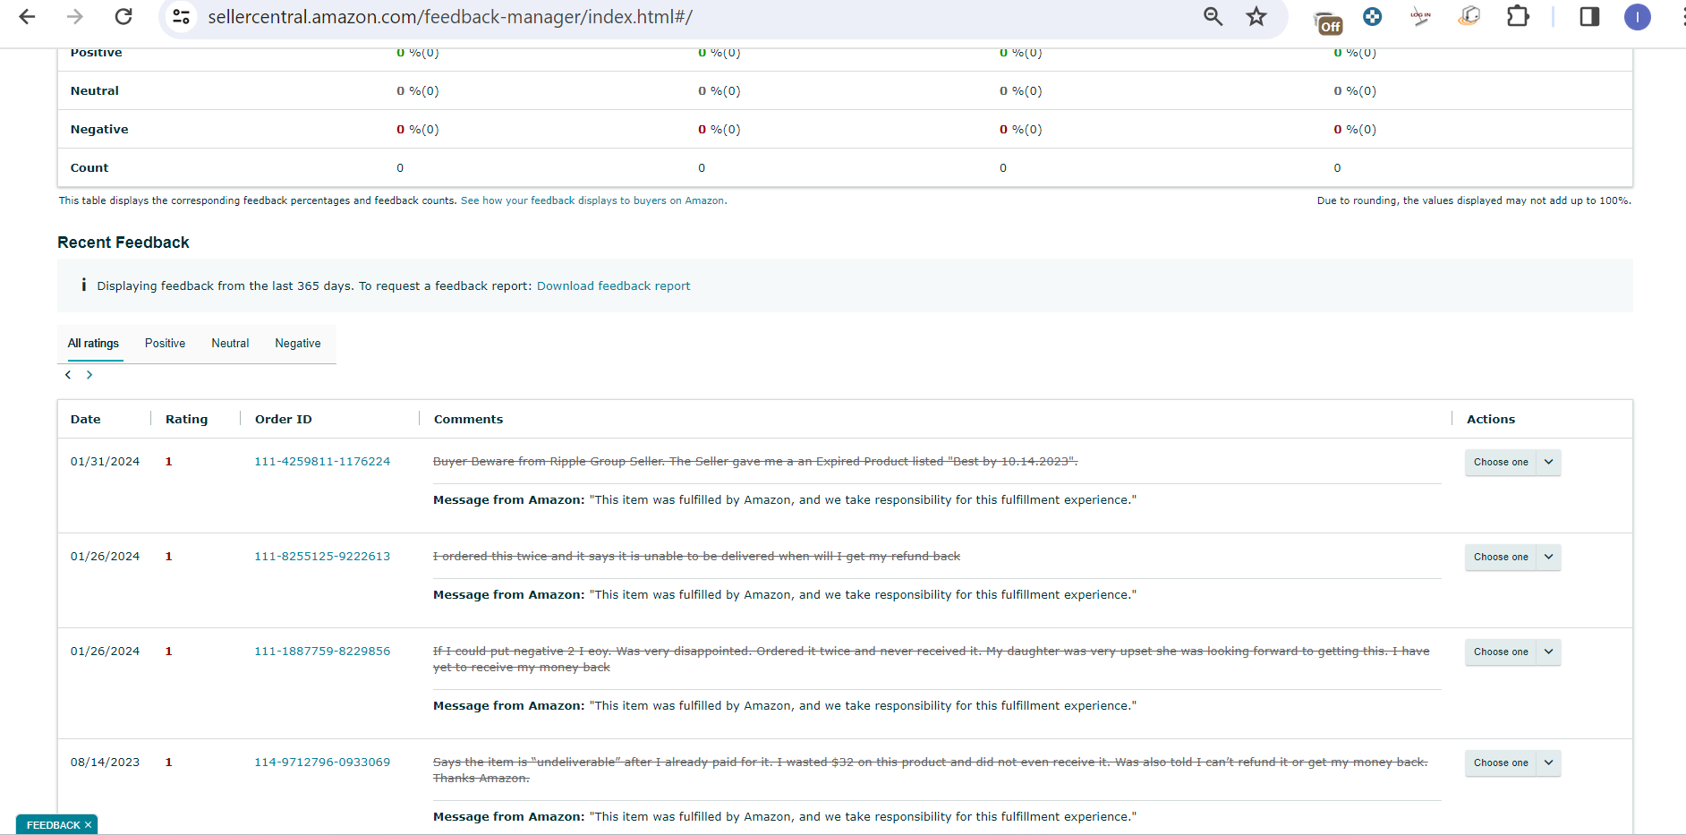Viewport: 1686px width, 835px height.
Task: Switch to the All ratings tab
Action: pos(93,344)
